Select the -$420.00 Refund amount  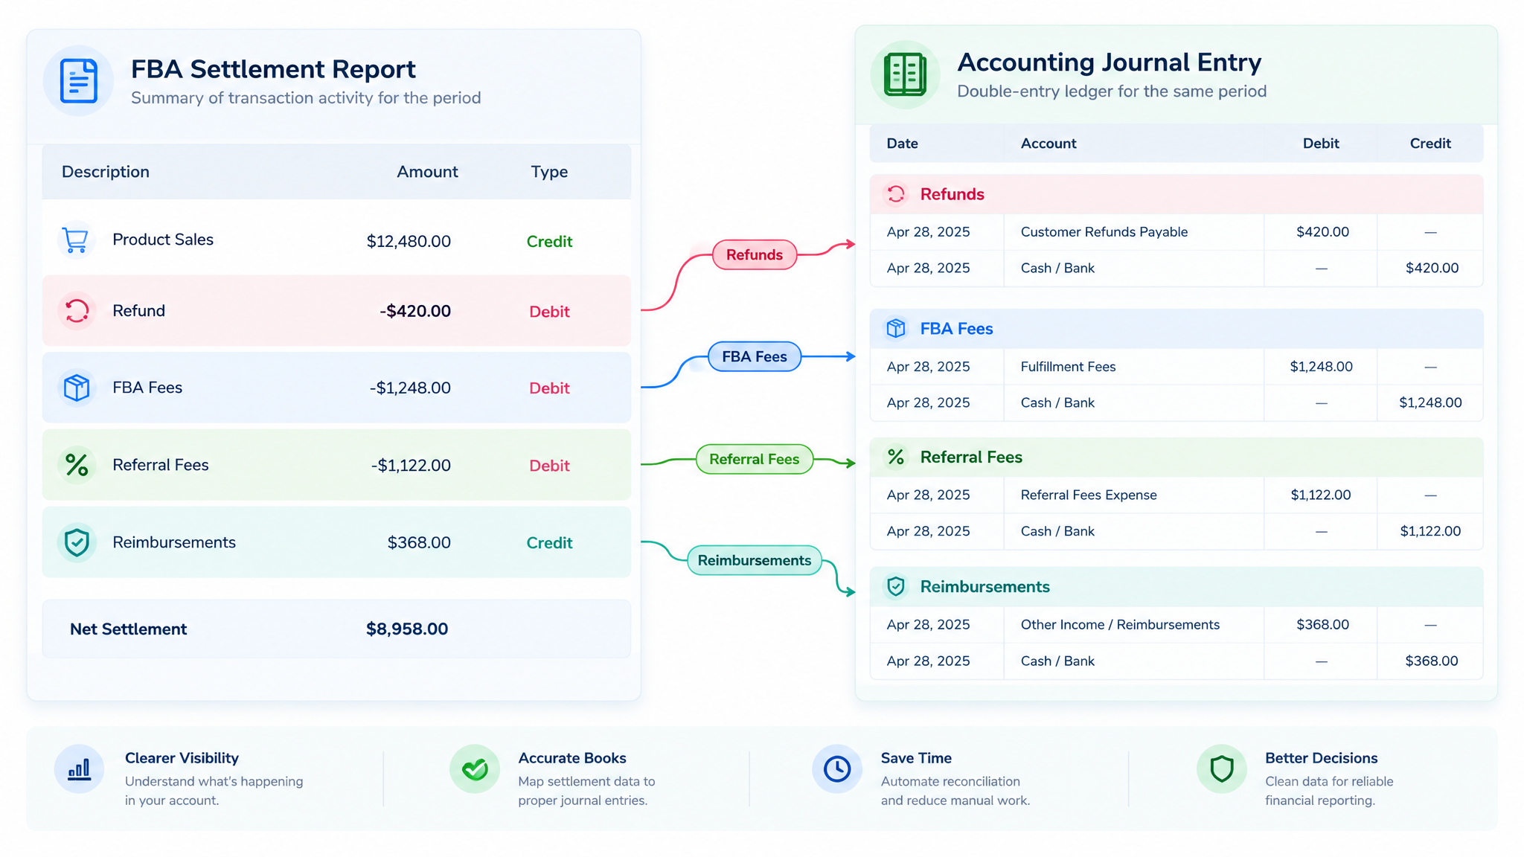(415, 311)
